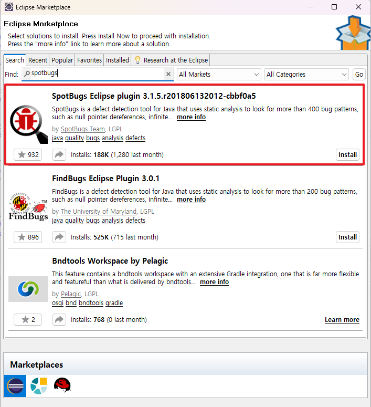Viewport: 371px width, 407px height.
Task: Open the Popular tab
Action: point(62,60)
